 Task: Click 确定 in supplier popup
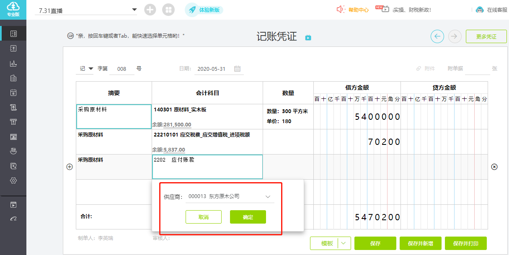(x=248, y=217)
